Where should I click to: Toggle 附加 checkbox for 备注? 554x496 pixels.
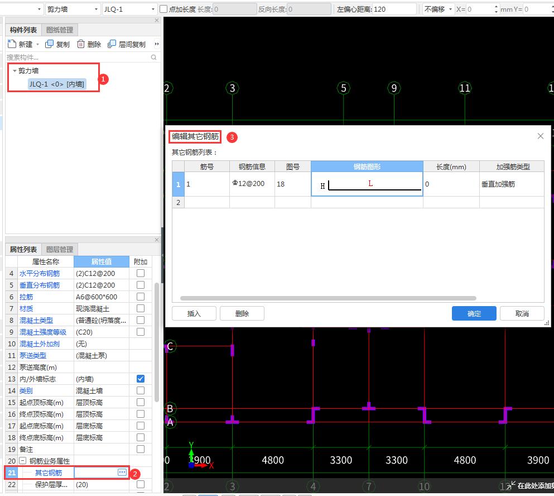click(141, 449)
